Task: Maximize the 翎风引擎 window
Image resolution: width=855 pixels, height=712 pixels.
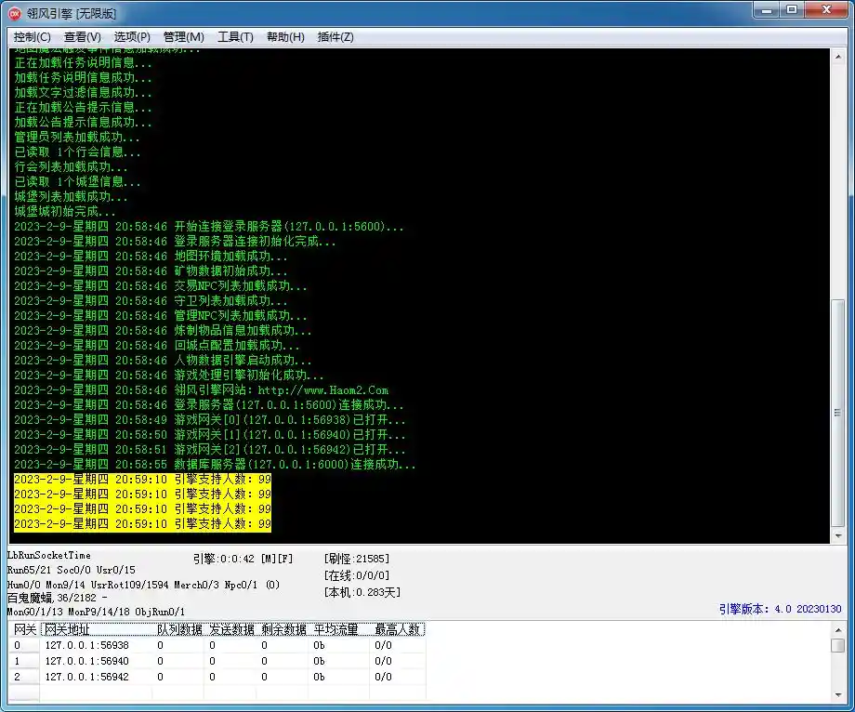Action: click(792, 10)
